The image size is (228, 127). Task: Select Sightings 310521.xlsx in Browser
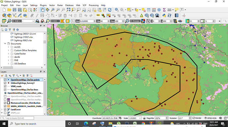(23, 37)
